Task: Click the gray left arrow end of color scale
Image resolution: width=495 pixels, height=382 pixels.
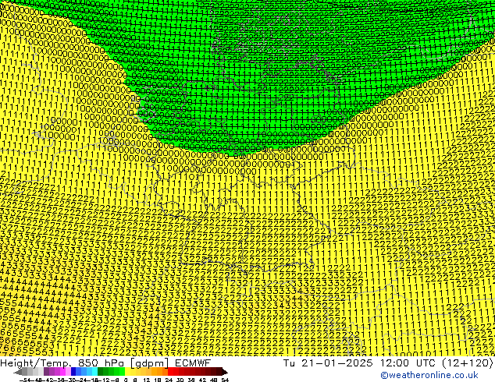Action: [18, 372]
